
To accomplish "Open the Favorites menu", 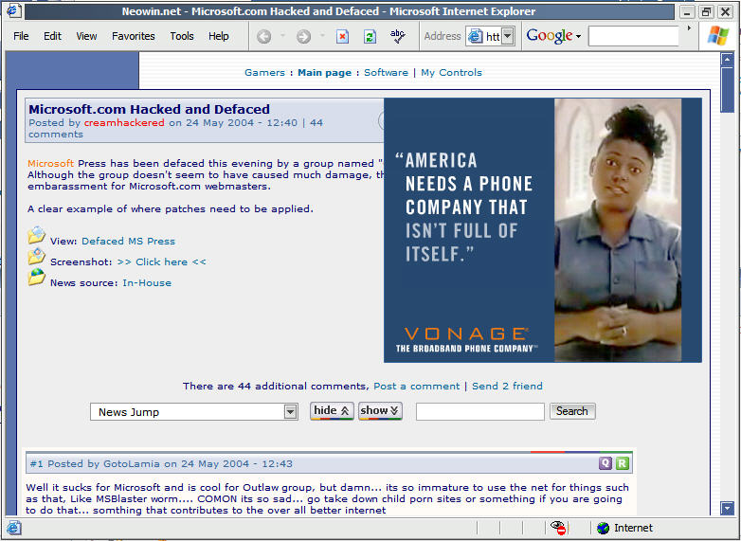I will [134, 36].
